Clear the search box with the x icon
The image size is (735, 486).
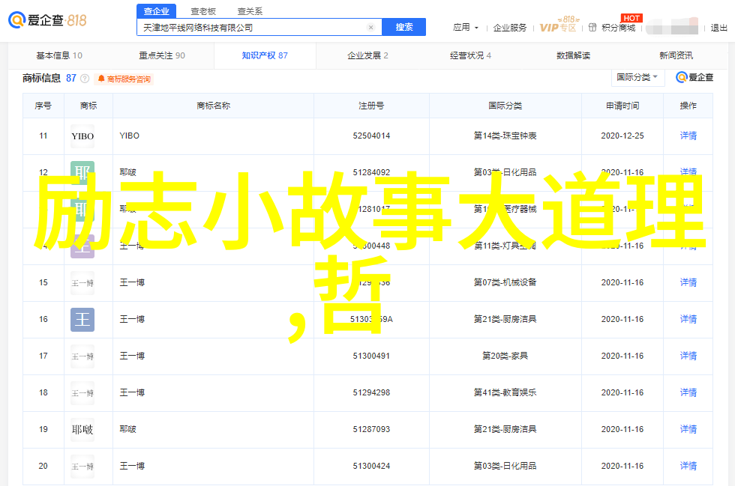[370, 28]
